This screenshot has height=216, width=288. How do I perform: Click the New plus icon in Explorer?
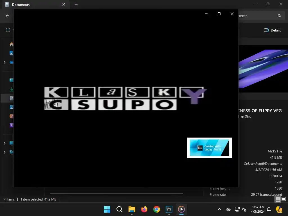pos(8,30)
